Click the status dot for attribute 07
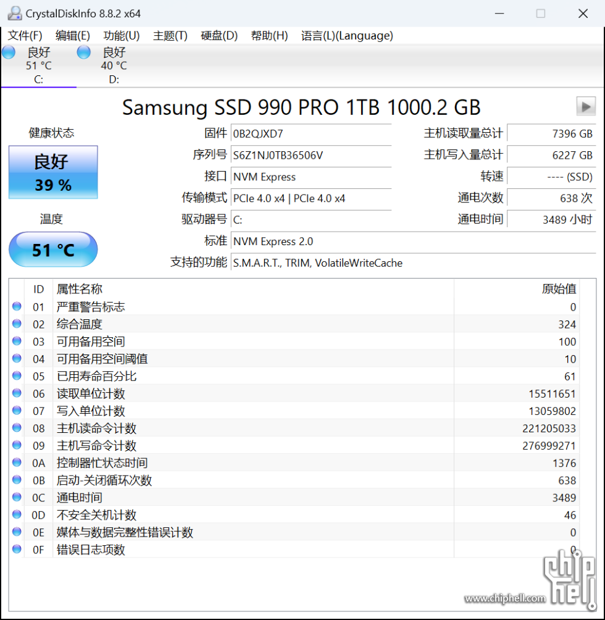Viewport: 605px width, 620px height. pos(17,411)
